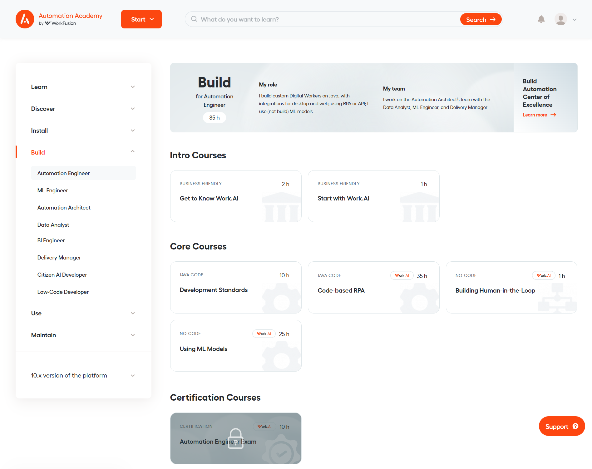
Task: Click the search magnifier icon
Action: [x=194, y=19]
